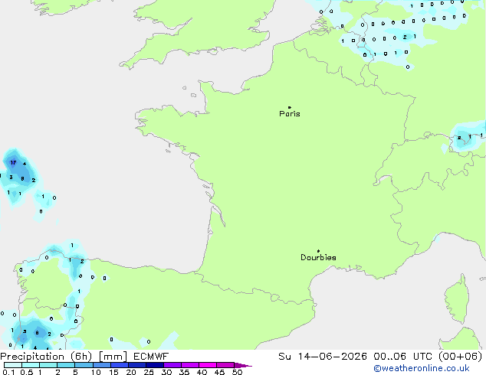Pick legend swatch between 40 and 45
The width and height of the screenshot is (486, 375).
pyautogui.click(x=208, y=365)
